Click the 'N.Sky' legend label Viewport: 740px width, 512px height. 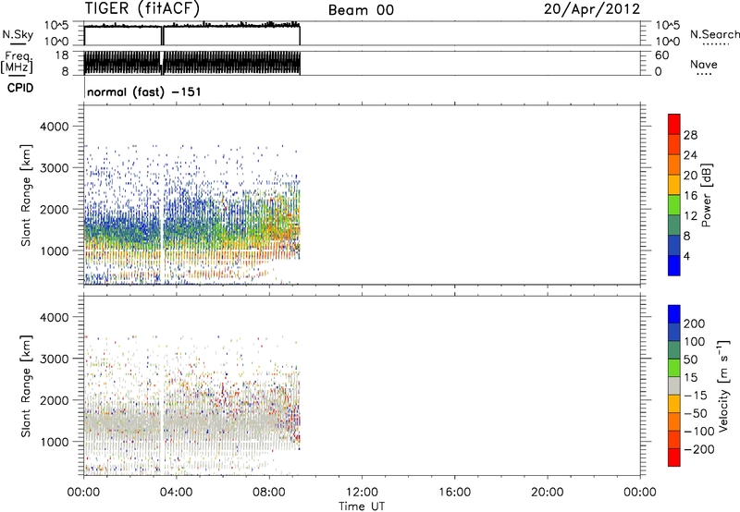point(18,34)
